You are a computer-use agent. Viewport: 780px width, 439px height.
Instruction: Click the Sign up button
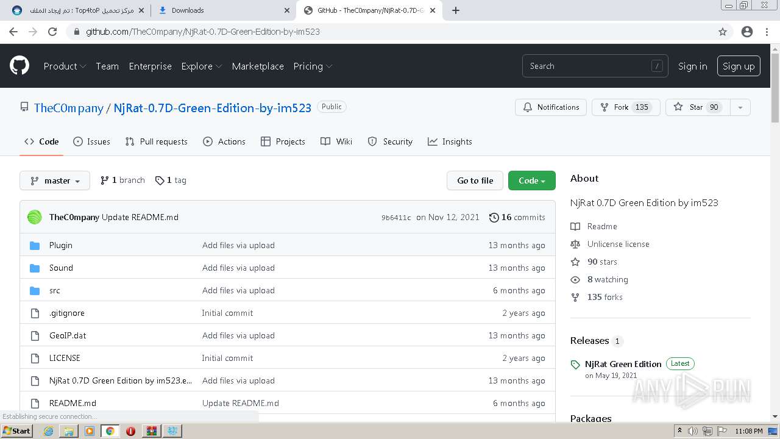coord(739,66)
